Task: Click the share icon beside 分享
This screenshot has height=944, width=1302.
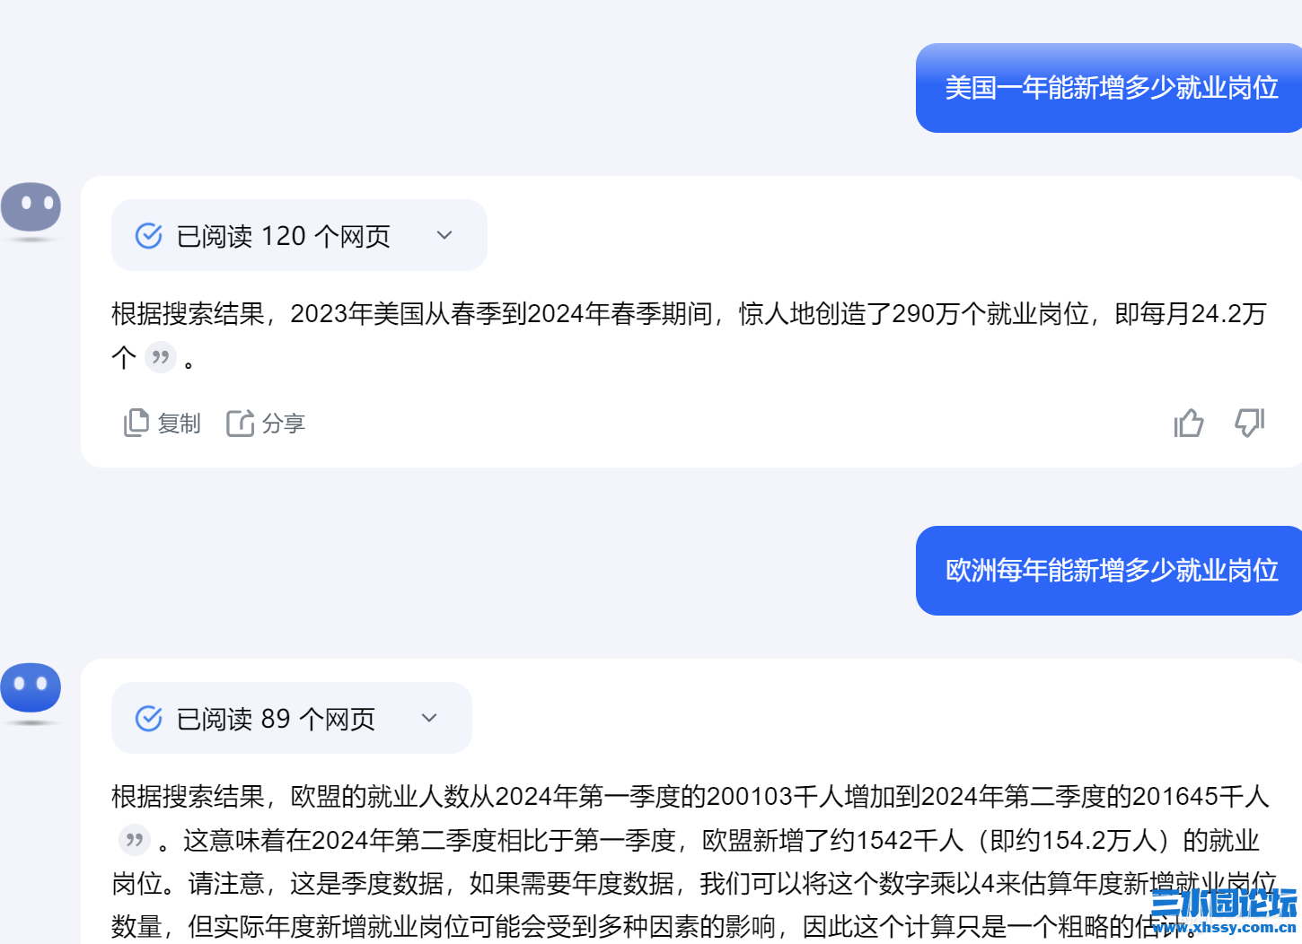Action: [x=240, y=423]
